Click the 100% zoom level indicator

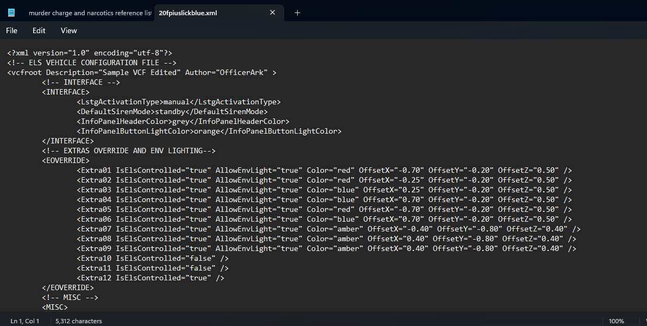tap(616, 321)
